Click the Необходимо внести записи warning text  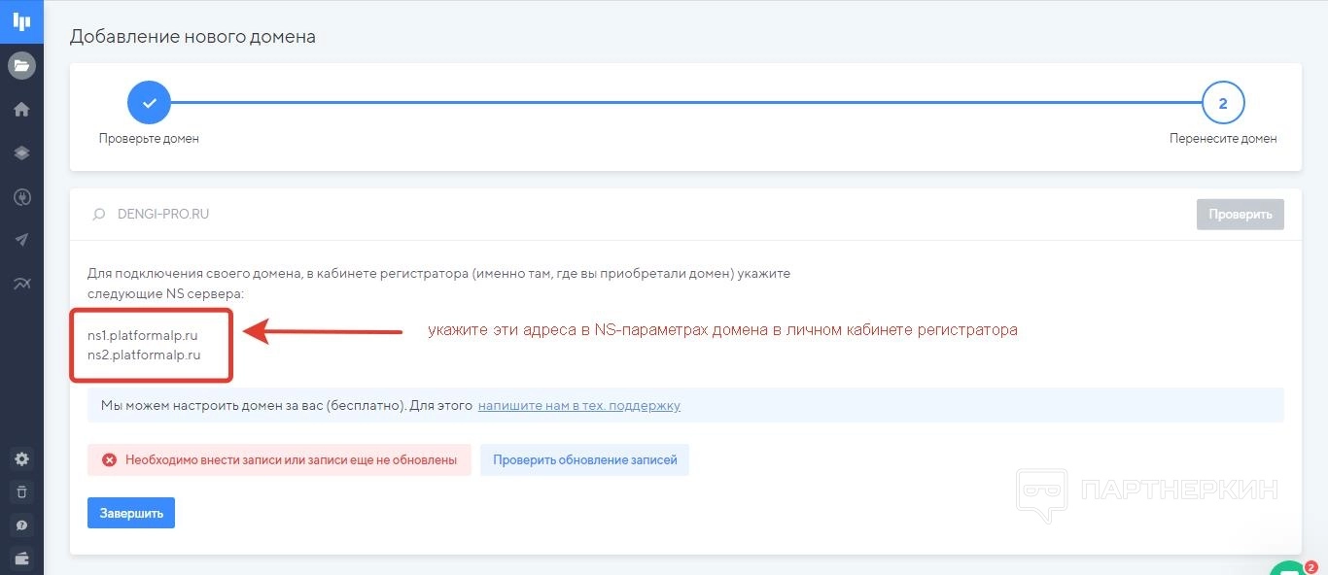[291, 460]
